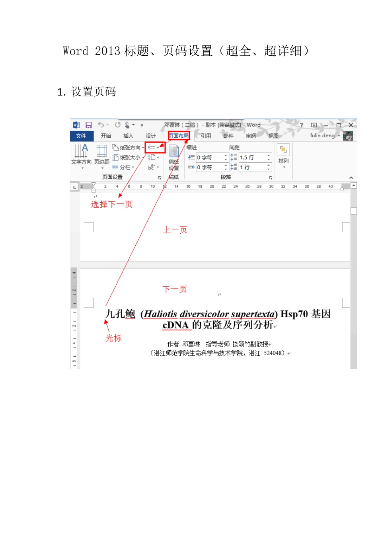Click the spinner arrows of 1.5 行 spacing
The width and height of the screenshot is (378, 535).
pos(269,157)
